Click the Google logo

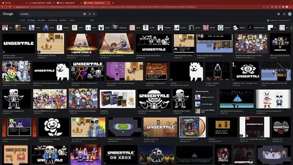[x=8, y=14]
